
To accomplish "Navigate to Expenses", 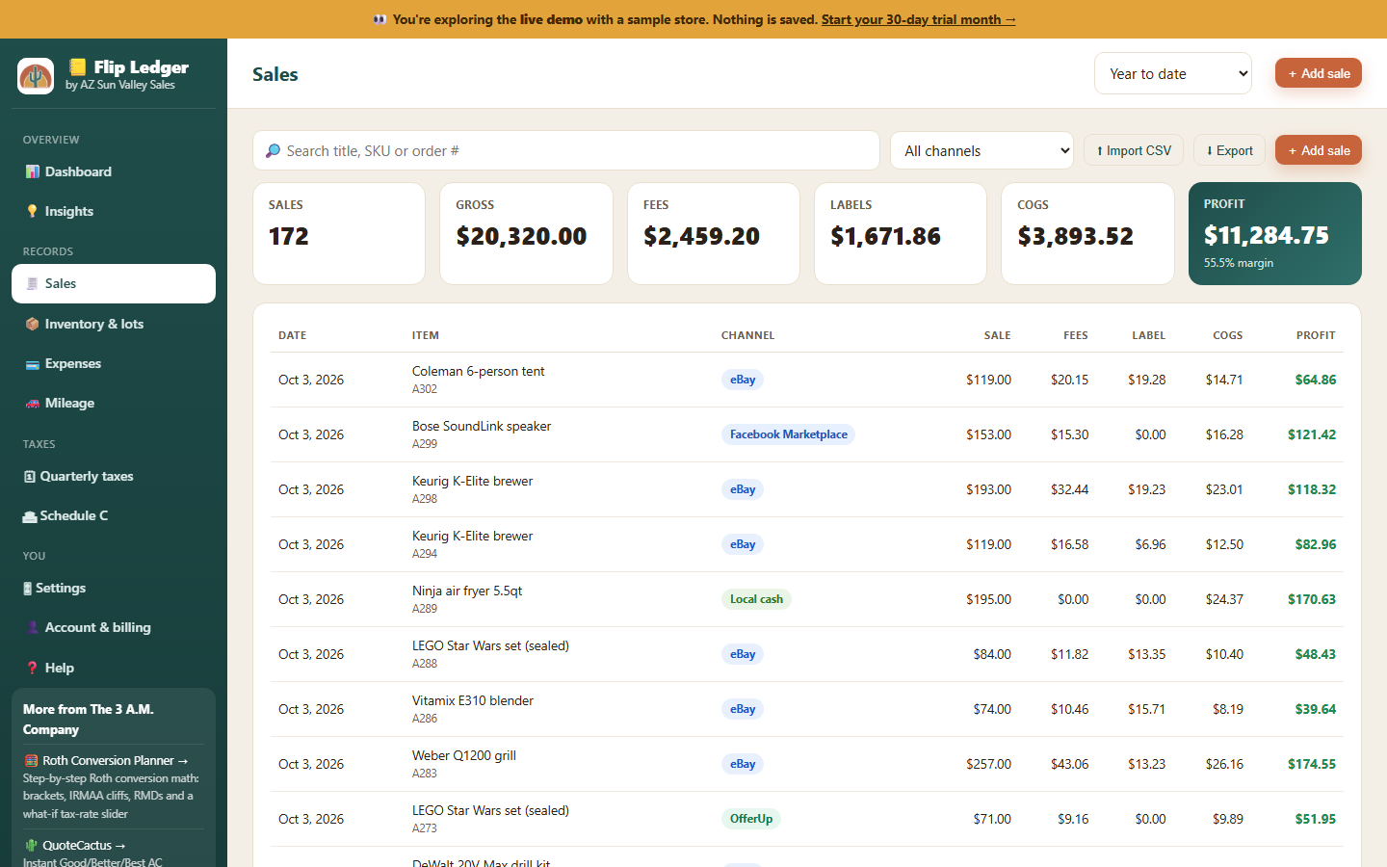I will tap(114, 363).
